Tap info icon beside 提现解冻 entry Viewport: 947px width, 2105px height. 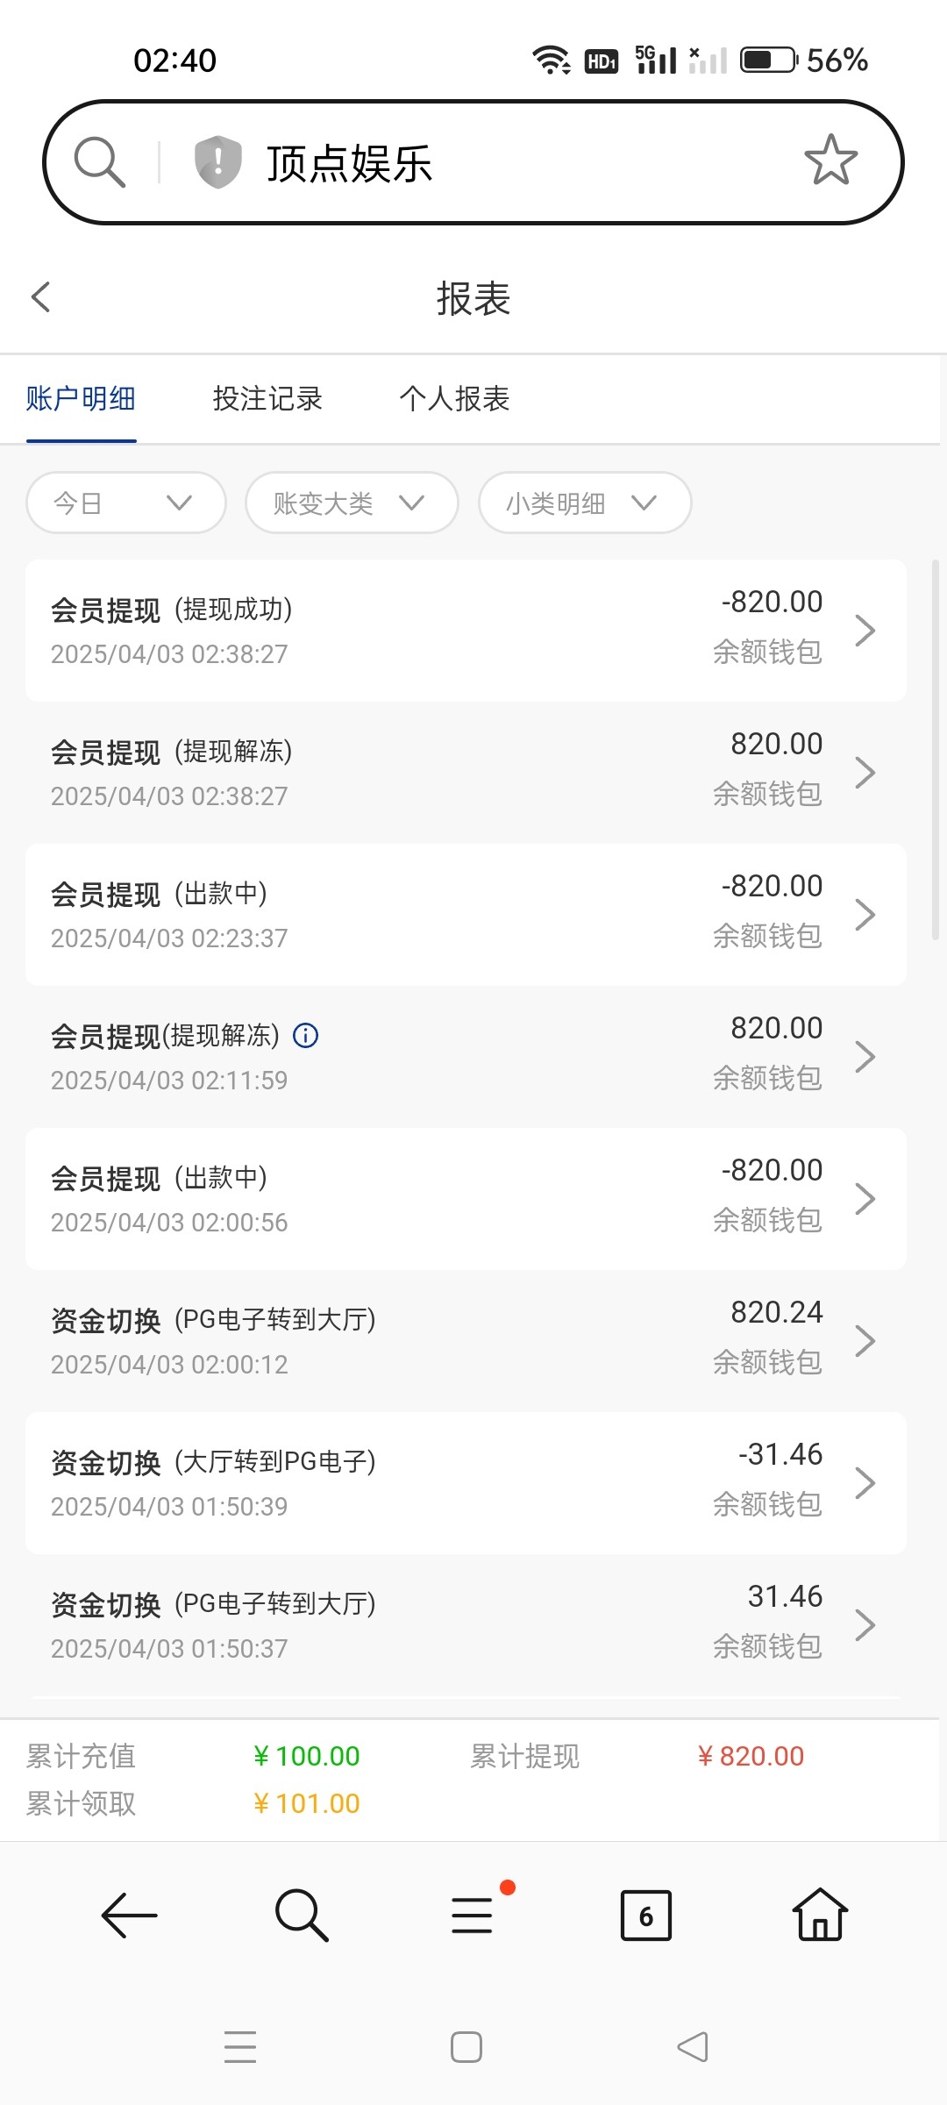305,1036
